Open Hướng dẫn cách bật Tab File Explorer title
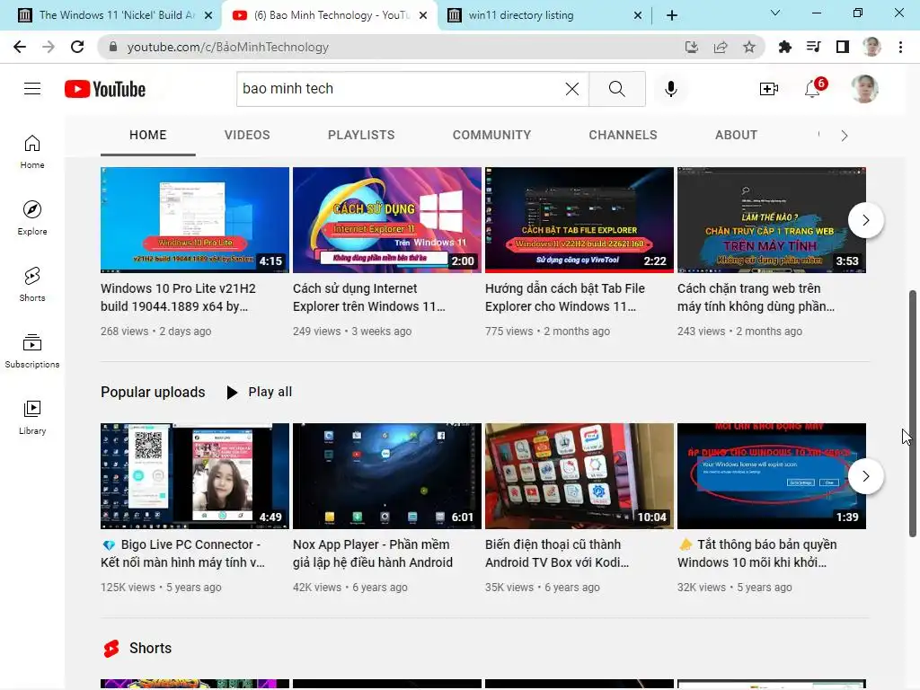The width and height of the screenshot is (920, 690). (565, 297)
